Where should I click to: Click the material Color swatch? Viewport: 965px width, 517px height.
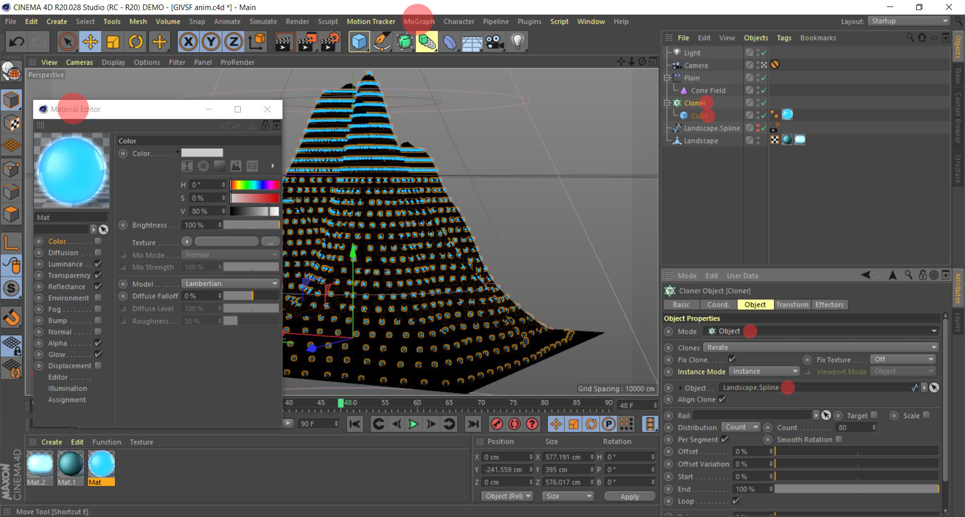tap(202, 153)
